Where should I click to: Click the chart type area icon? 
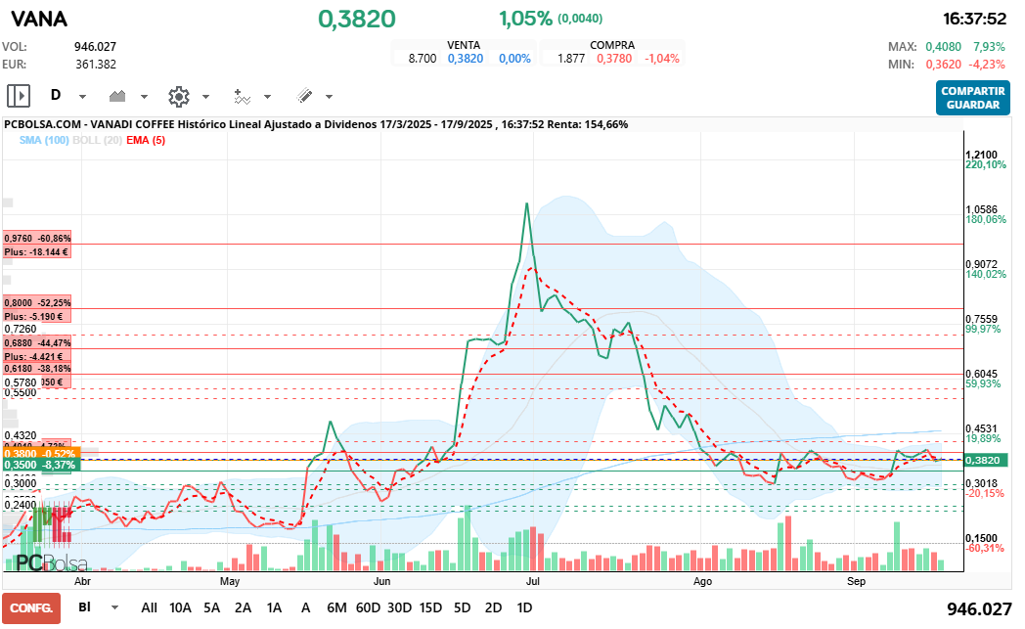coord(117,96)
